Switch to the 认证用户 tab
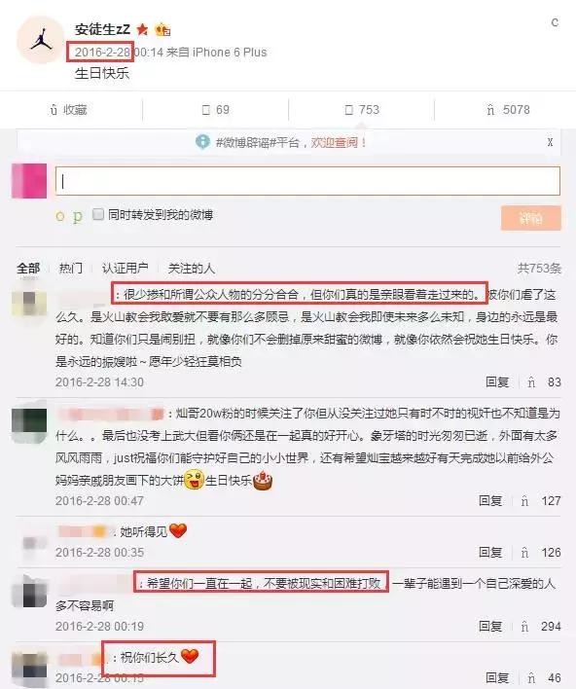Screen dimensions: 576x689 click(x=126, y=268)
